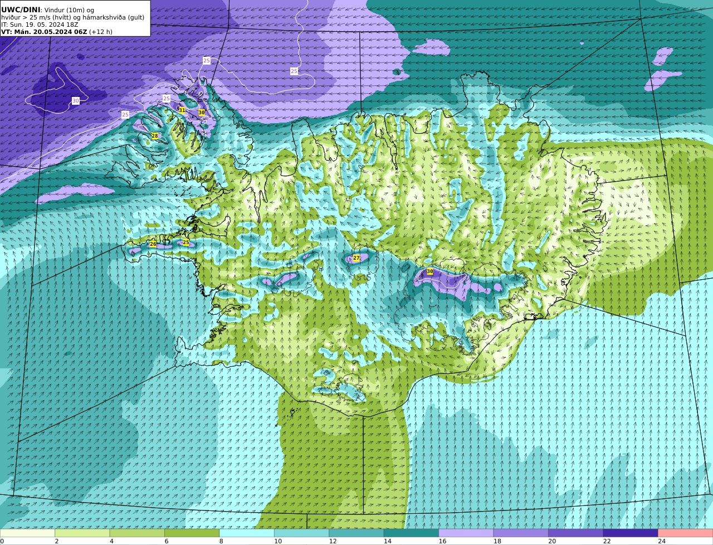Click the UWC/DINI title text

pos(21,9)
